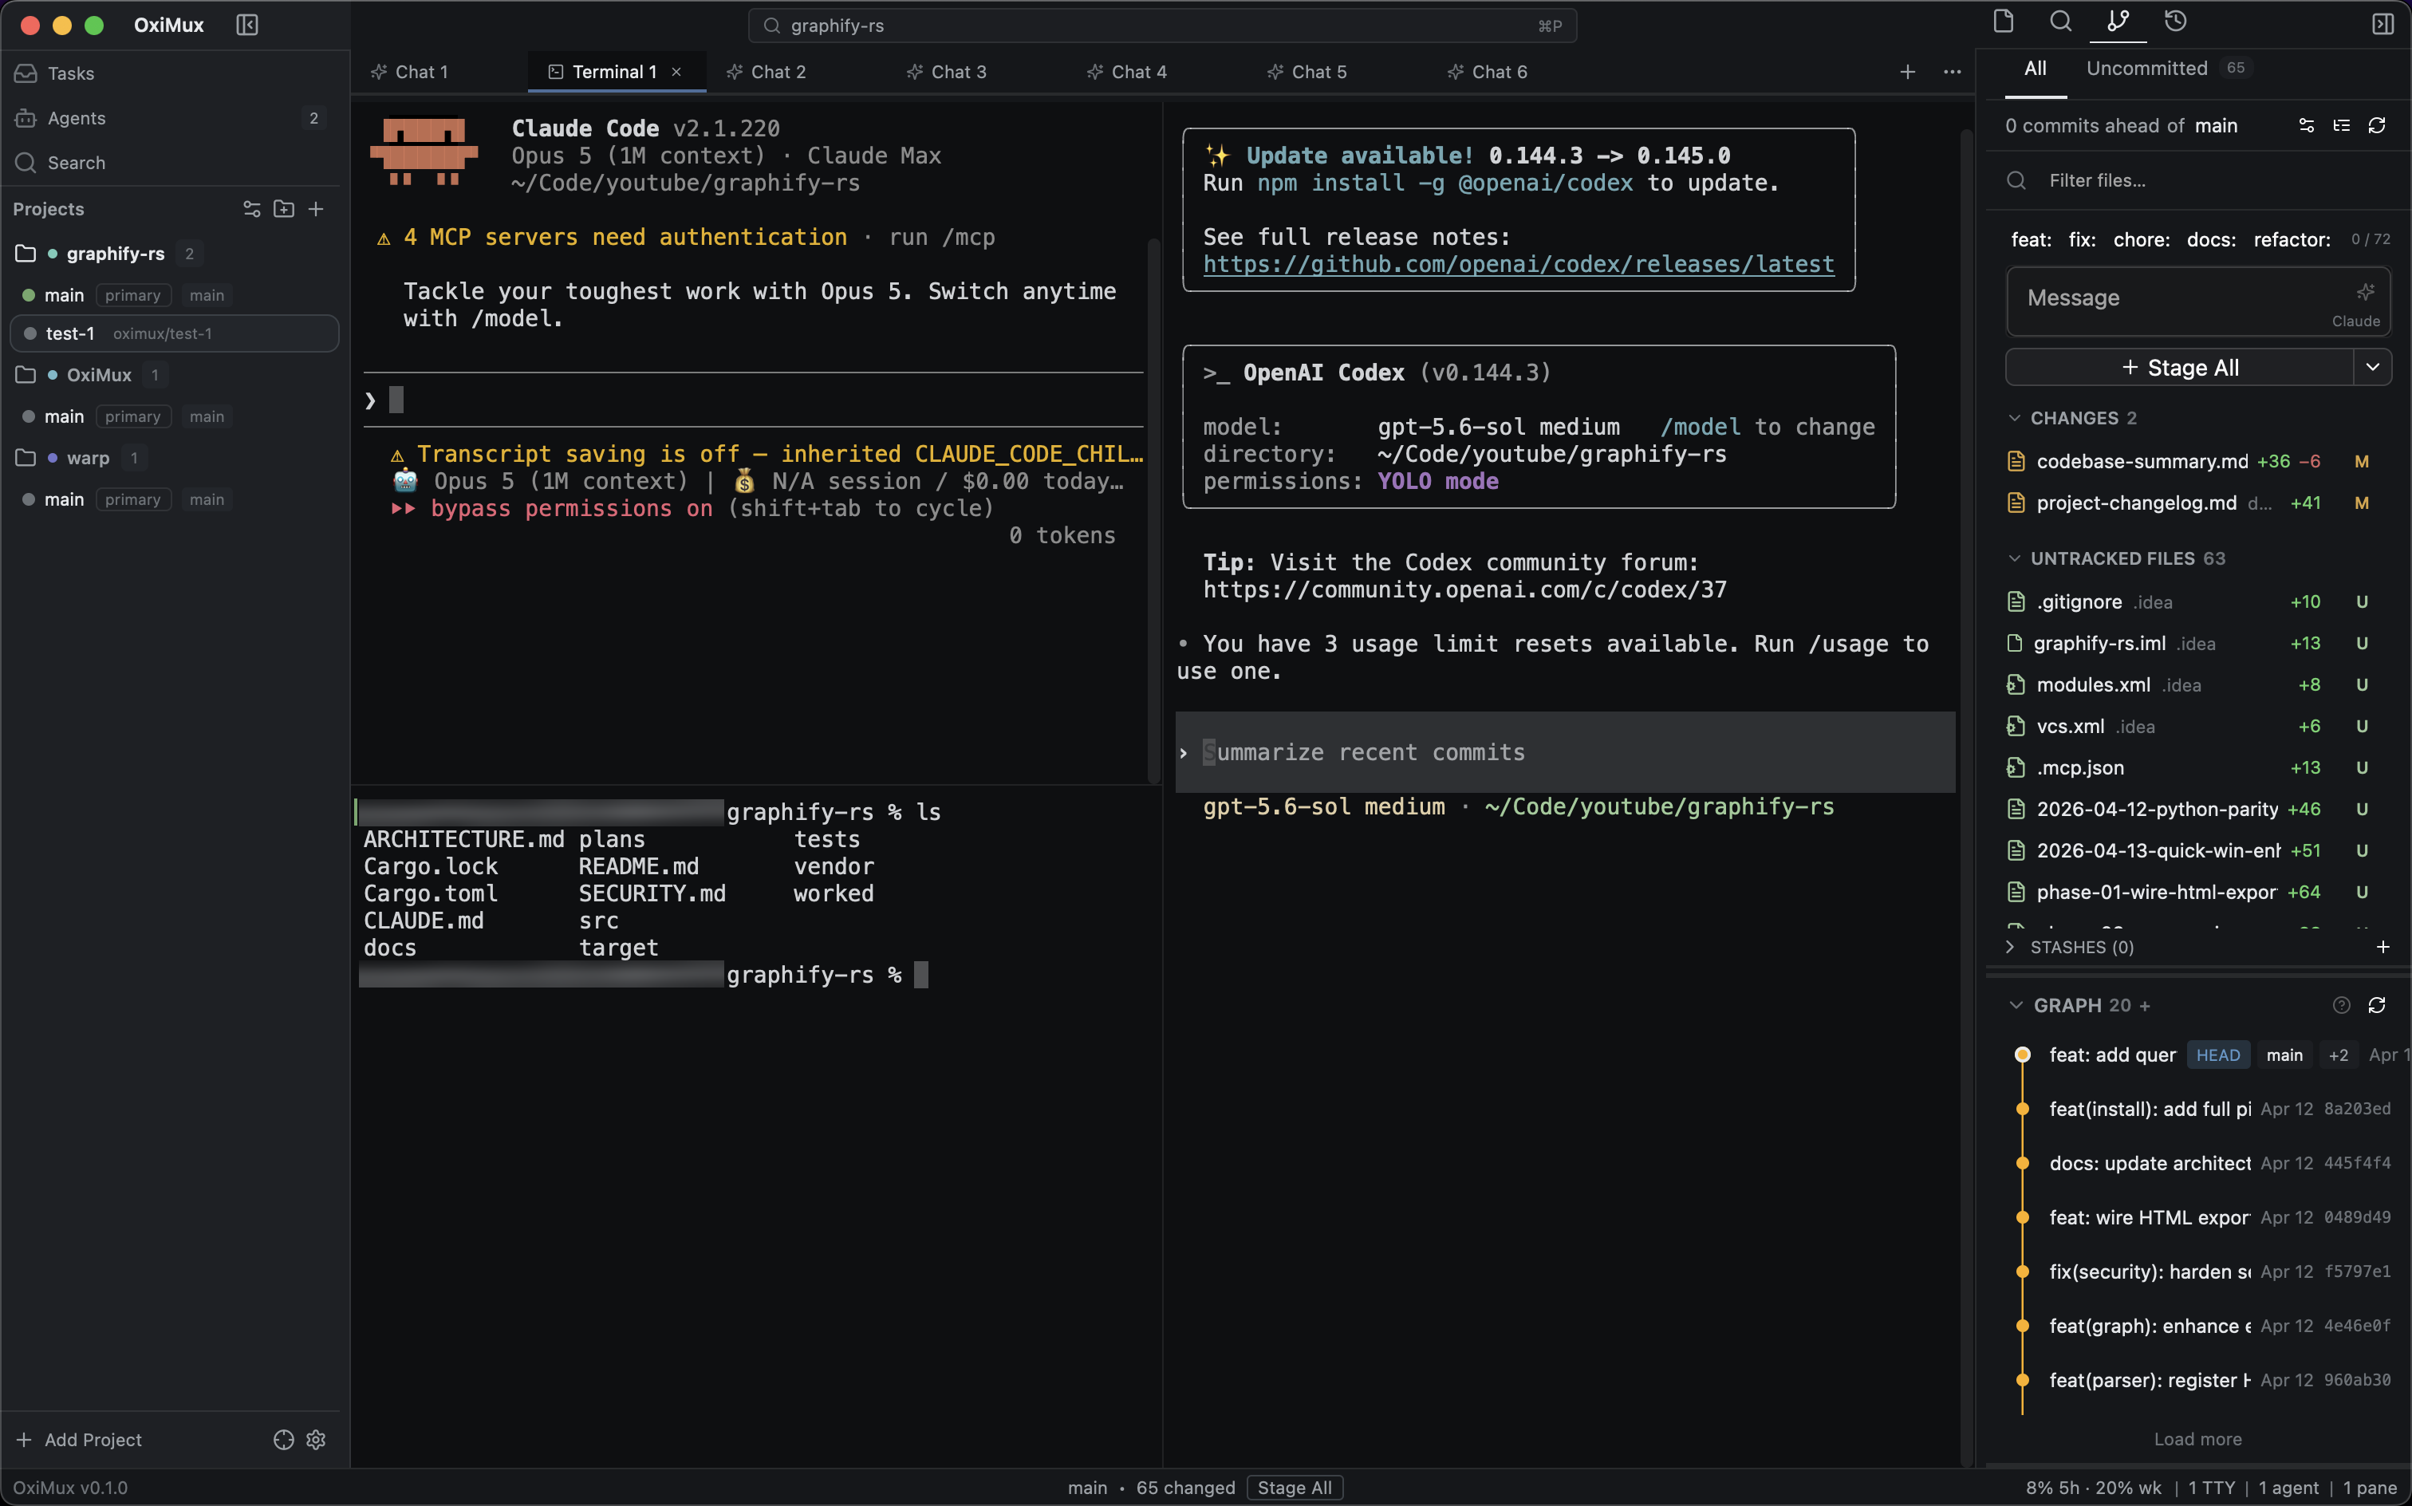Open projects filter settings icon
2412x1506 pixels.
pos(252,209)
